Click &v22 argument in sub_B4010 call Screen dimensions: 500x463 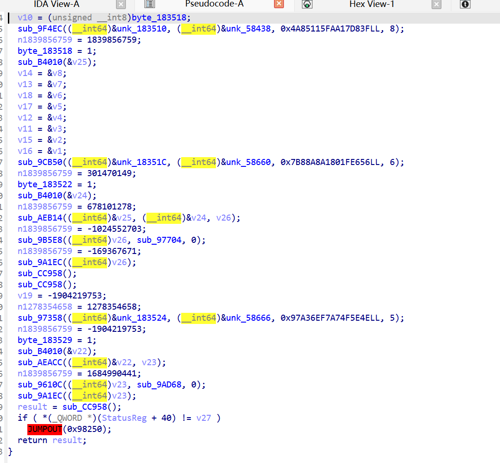[x=77, y=351]
